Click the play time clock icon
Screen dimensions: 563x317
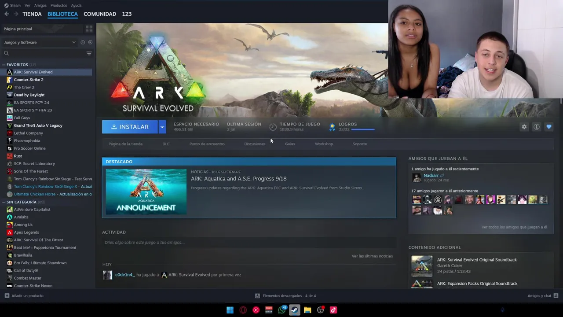coord(273,127)
